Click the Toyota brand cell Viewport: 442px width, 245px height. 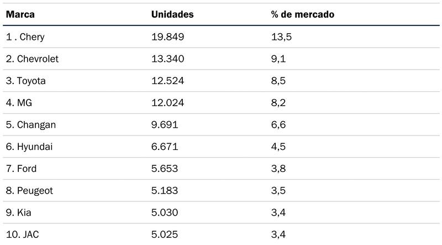coord(26,81)
